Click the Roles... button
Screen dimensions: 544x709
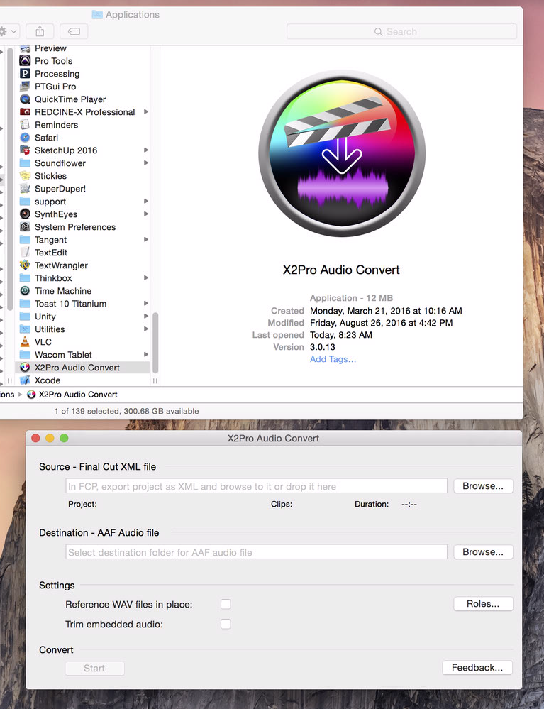(483, 604)
